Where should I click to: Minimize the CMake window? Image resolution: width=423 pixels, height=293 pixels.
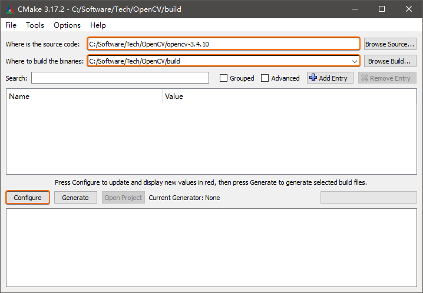click(x=355, y=9)
